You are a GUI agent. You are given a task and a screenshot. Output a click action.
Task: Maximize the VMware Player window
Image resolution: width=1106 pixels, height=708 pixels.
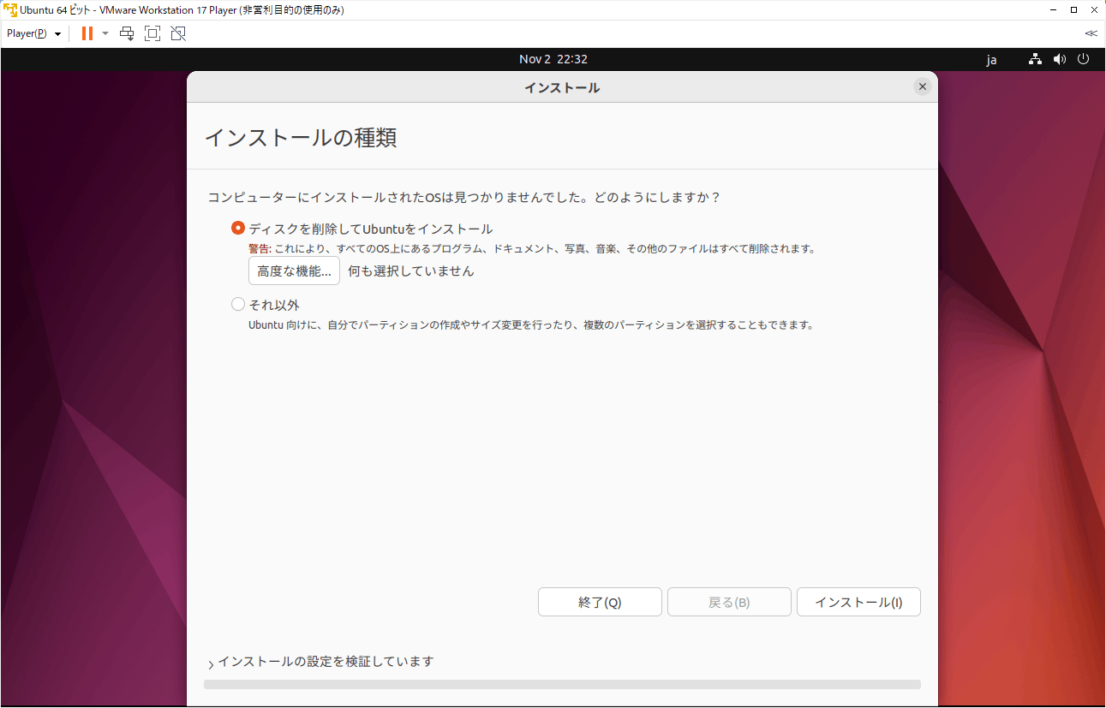click(x=1073, y=9)
